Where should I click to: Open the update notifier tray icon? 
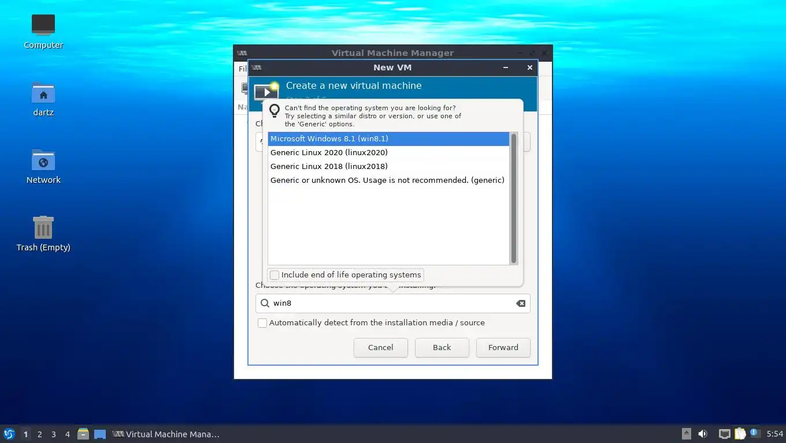[754, 433]
